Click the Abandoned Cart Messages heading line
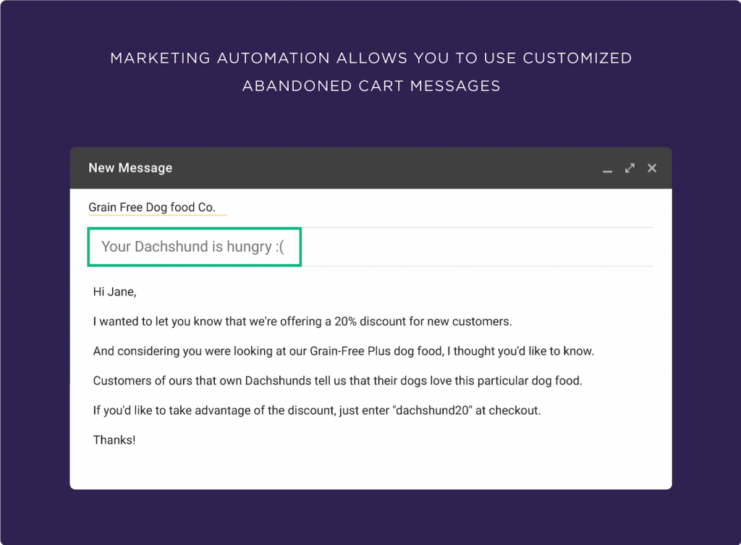Image resolution: width=741 pixels, height=545 pixels. [371, 86]
